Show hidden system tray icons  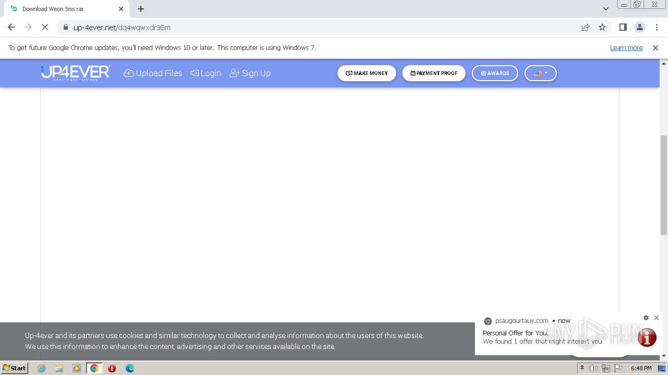pyautogui.click(x=582, y=368)
